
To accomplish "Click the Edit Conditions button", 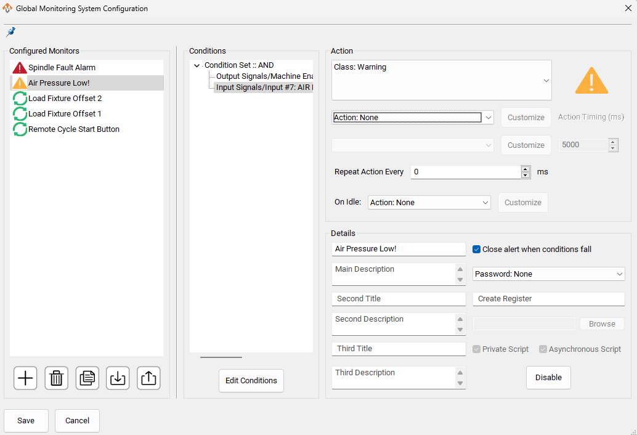I will pyautogui.click(x=251, y=381).
